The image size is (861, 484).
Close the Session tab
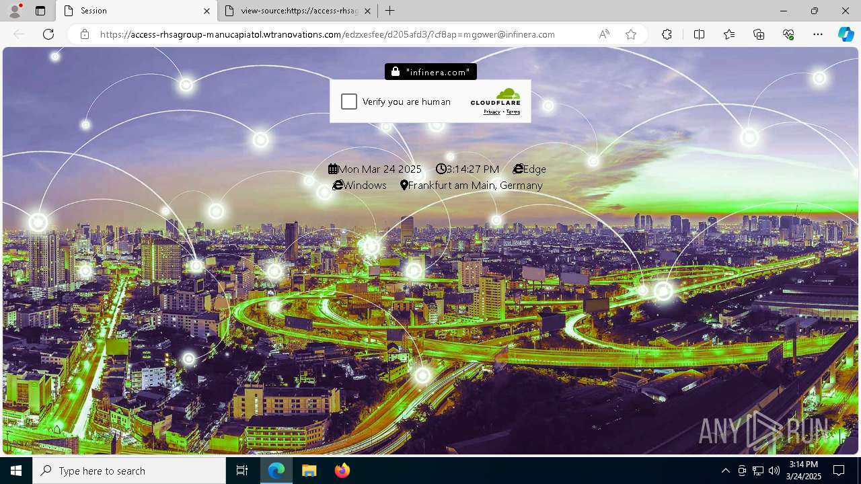pos(207,11)
